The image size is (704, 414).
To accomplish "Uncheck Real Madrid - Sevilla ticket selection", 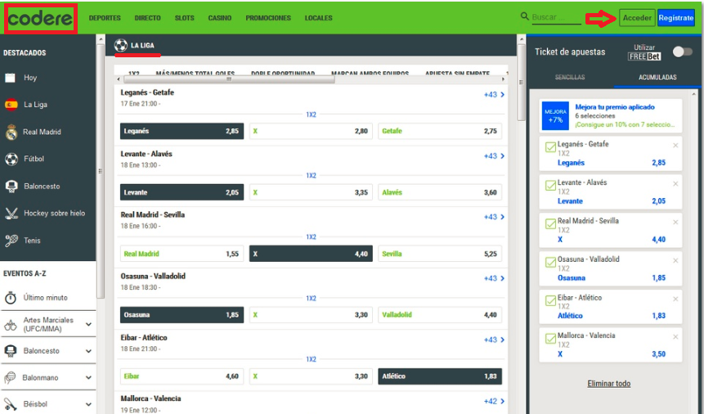I will coord(550,223).
